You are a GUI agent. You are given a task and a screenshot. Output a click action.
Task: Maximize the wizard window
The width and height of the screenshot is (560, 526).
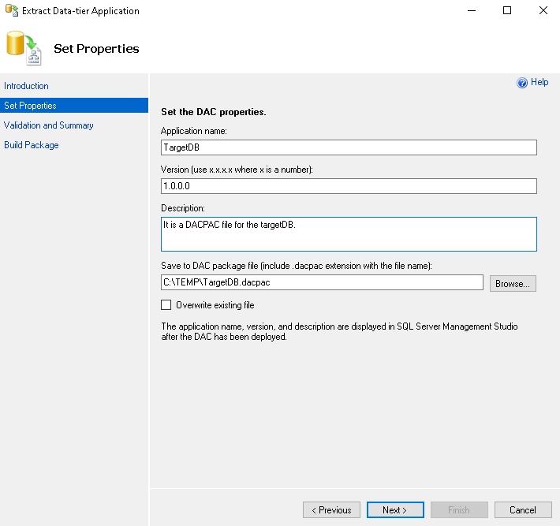[507, 11]
